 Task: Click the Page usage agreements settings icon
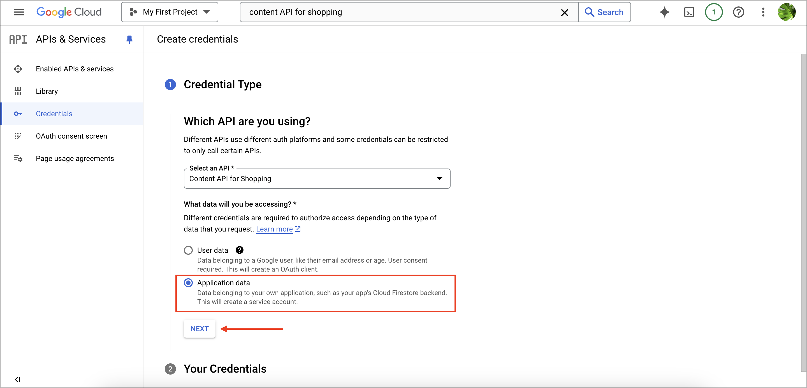click(x=18, y=159)
